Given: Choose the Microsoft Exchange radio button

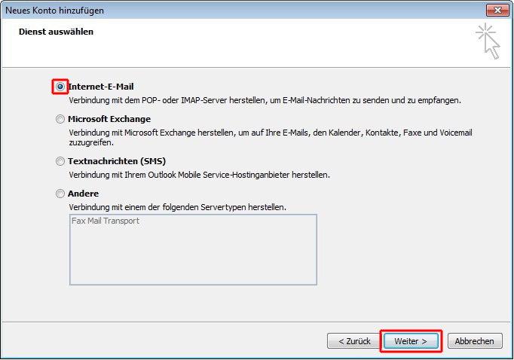Looking at the screenshot, I should pyautogui.click(x=60, y=119).
